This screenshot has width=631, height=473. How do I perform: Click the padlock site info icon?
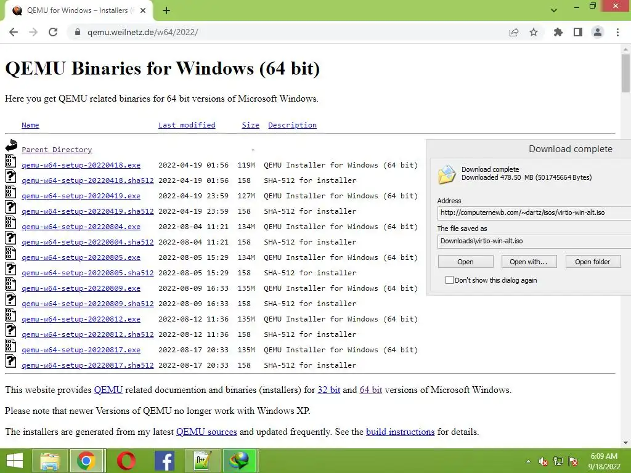click(78, 32)
